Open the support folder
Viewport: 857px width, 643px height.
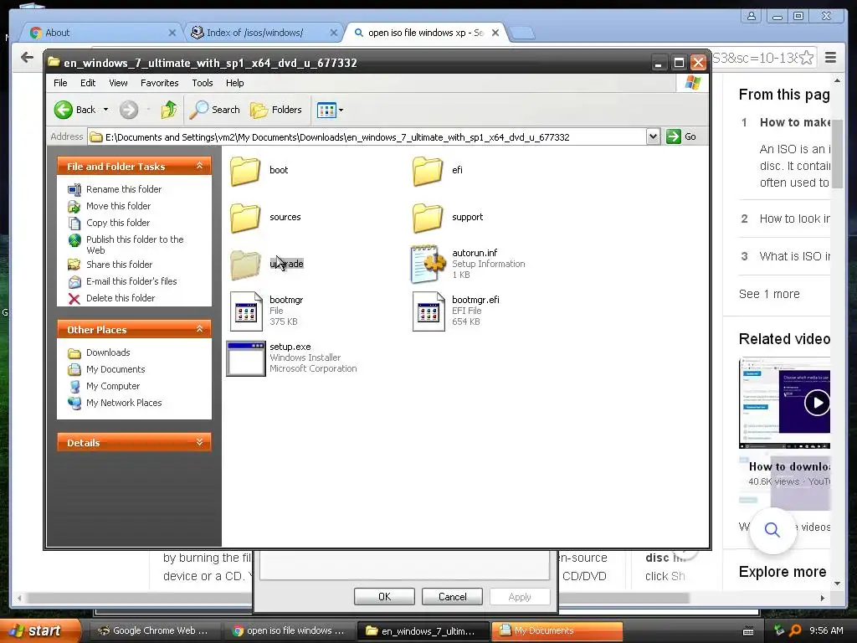[428, 217]
